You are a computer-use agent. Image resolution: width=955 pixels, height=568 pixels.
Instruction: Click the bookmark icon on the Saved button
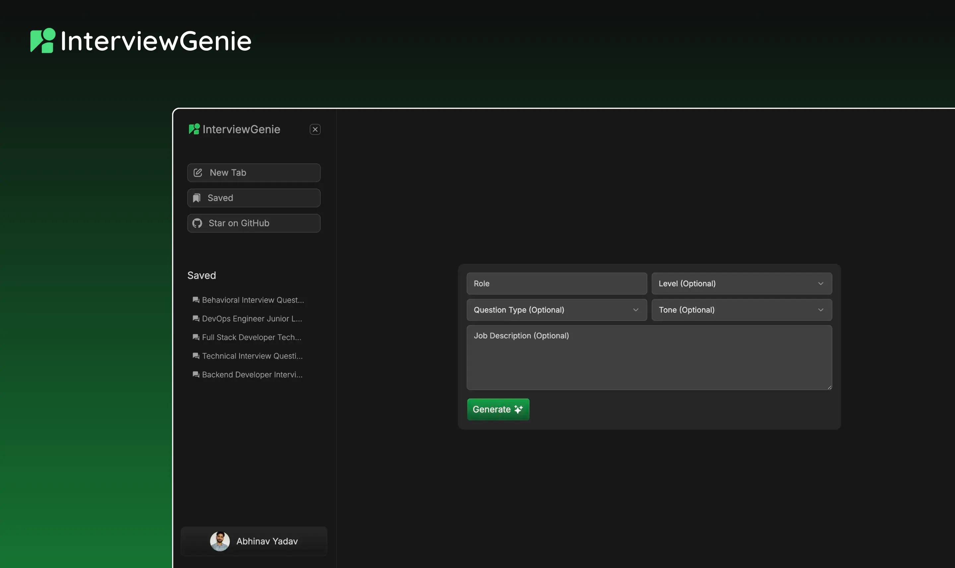196,198
